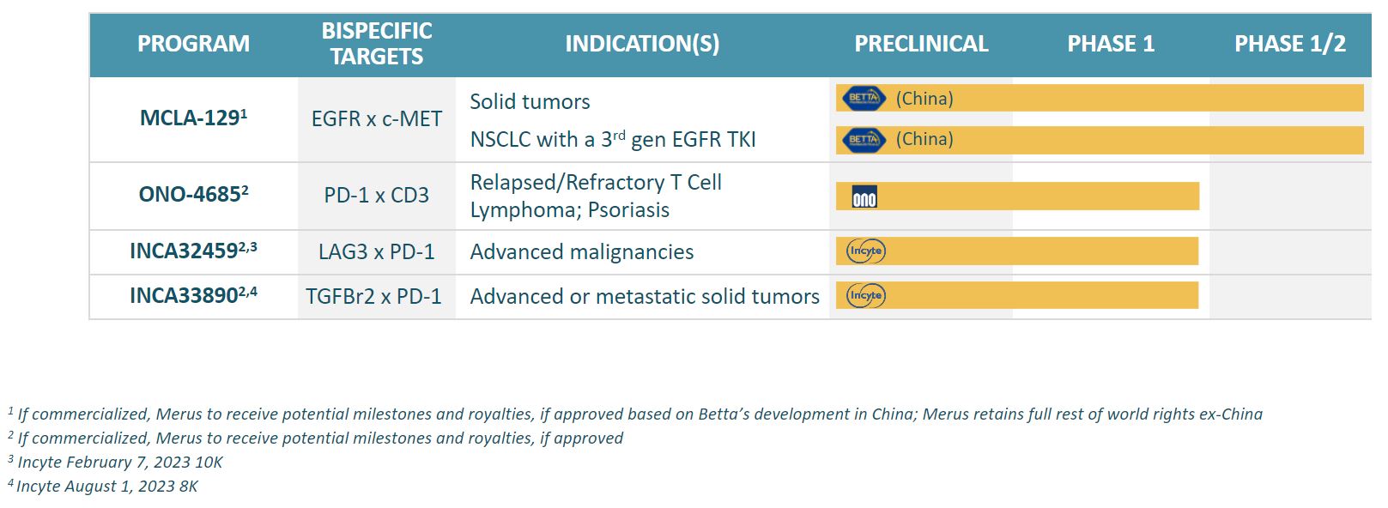
Task: Click the Incyte February 7, 2023 10K footnote
Action: (x=119, y=462)
